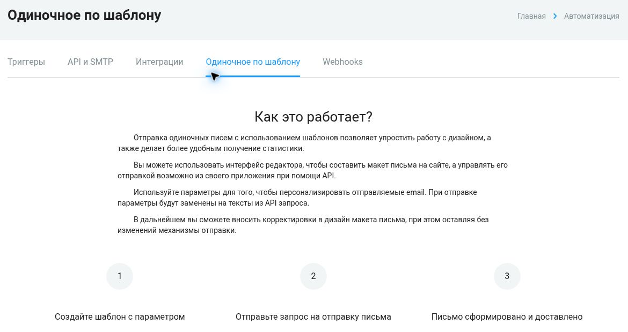Click the heading Как это работает?
The image size is (628, 332).
[313, 117]
